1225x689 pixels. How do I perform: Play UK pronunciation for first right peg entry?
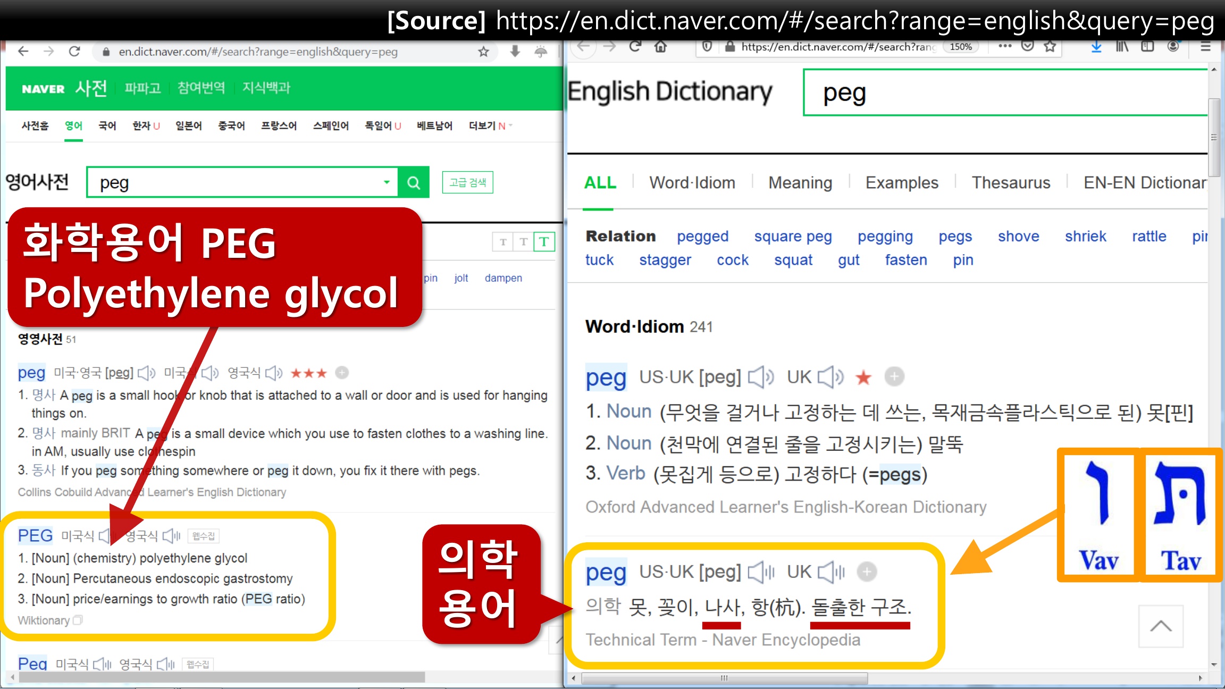pyautogui.click(x=831, y=377)
